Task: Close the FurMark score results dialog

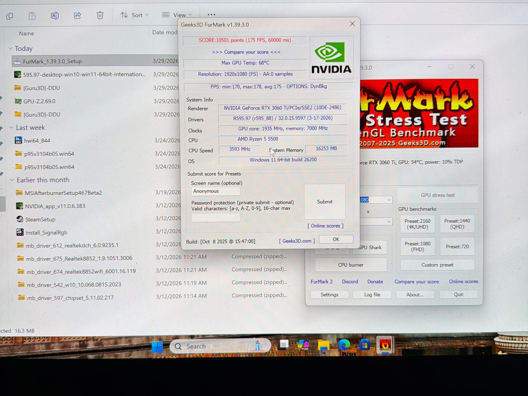Action: coord(352,24)
